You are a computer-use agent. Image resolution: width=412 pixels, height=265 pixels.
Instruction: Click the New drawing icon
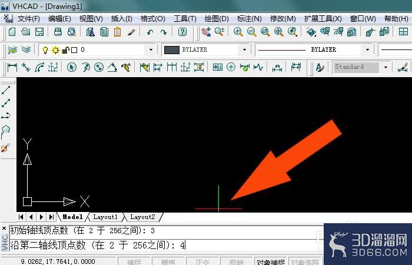pyautogui.click(x=12, y=32)
